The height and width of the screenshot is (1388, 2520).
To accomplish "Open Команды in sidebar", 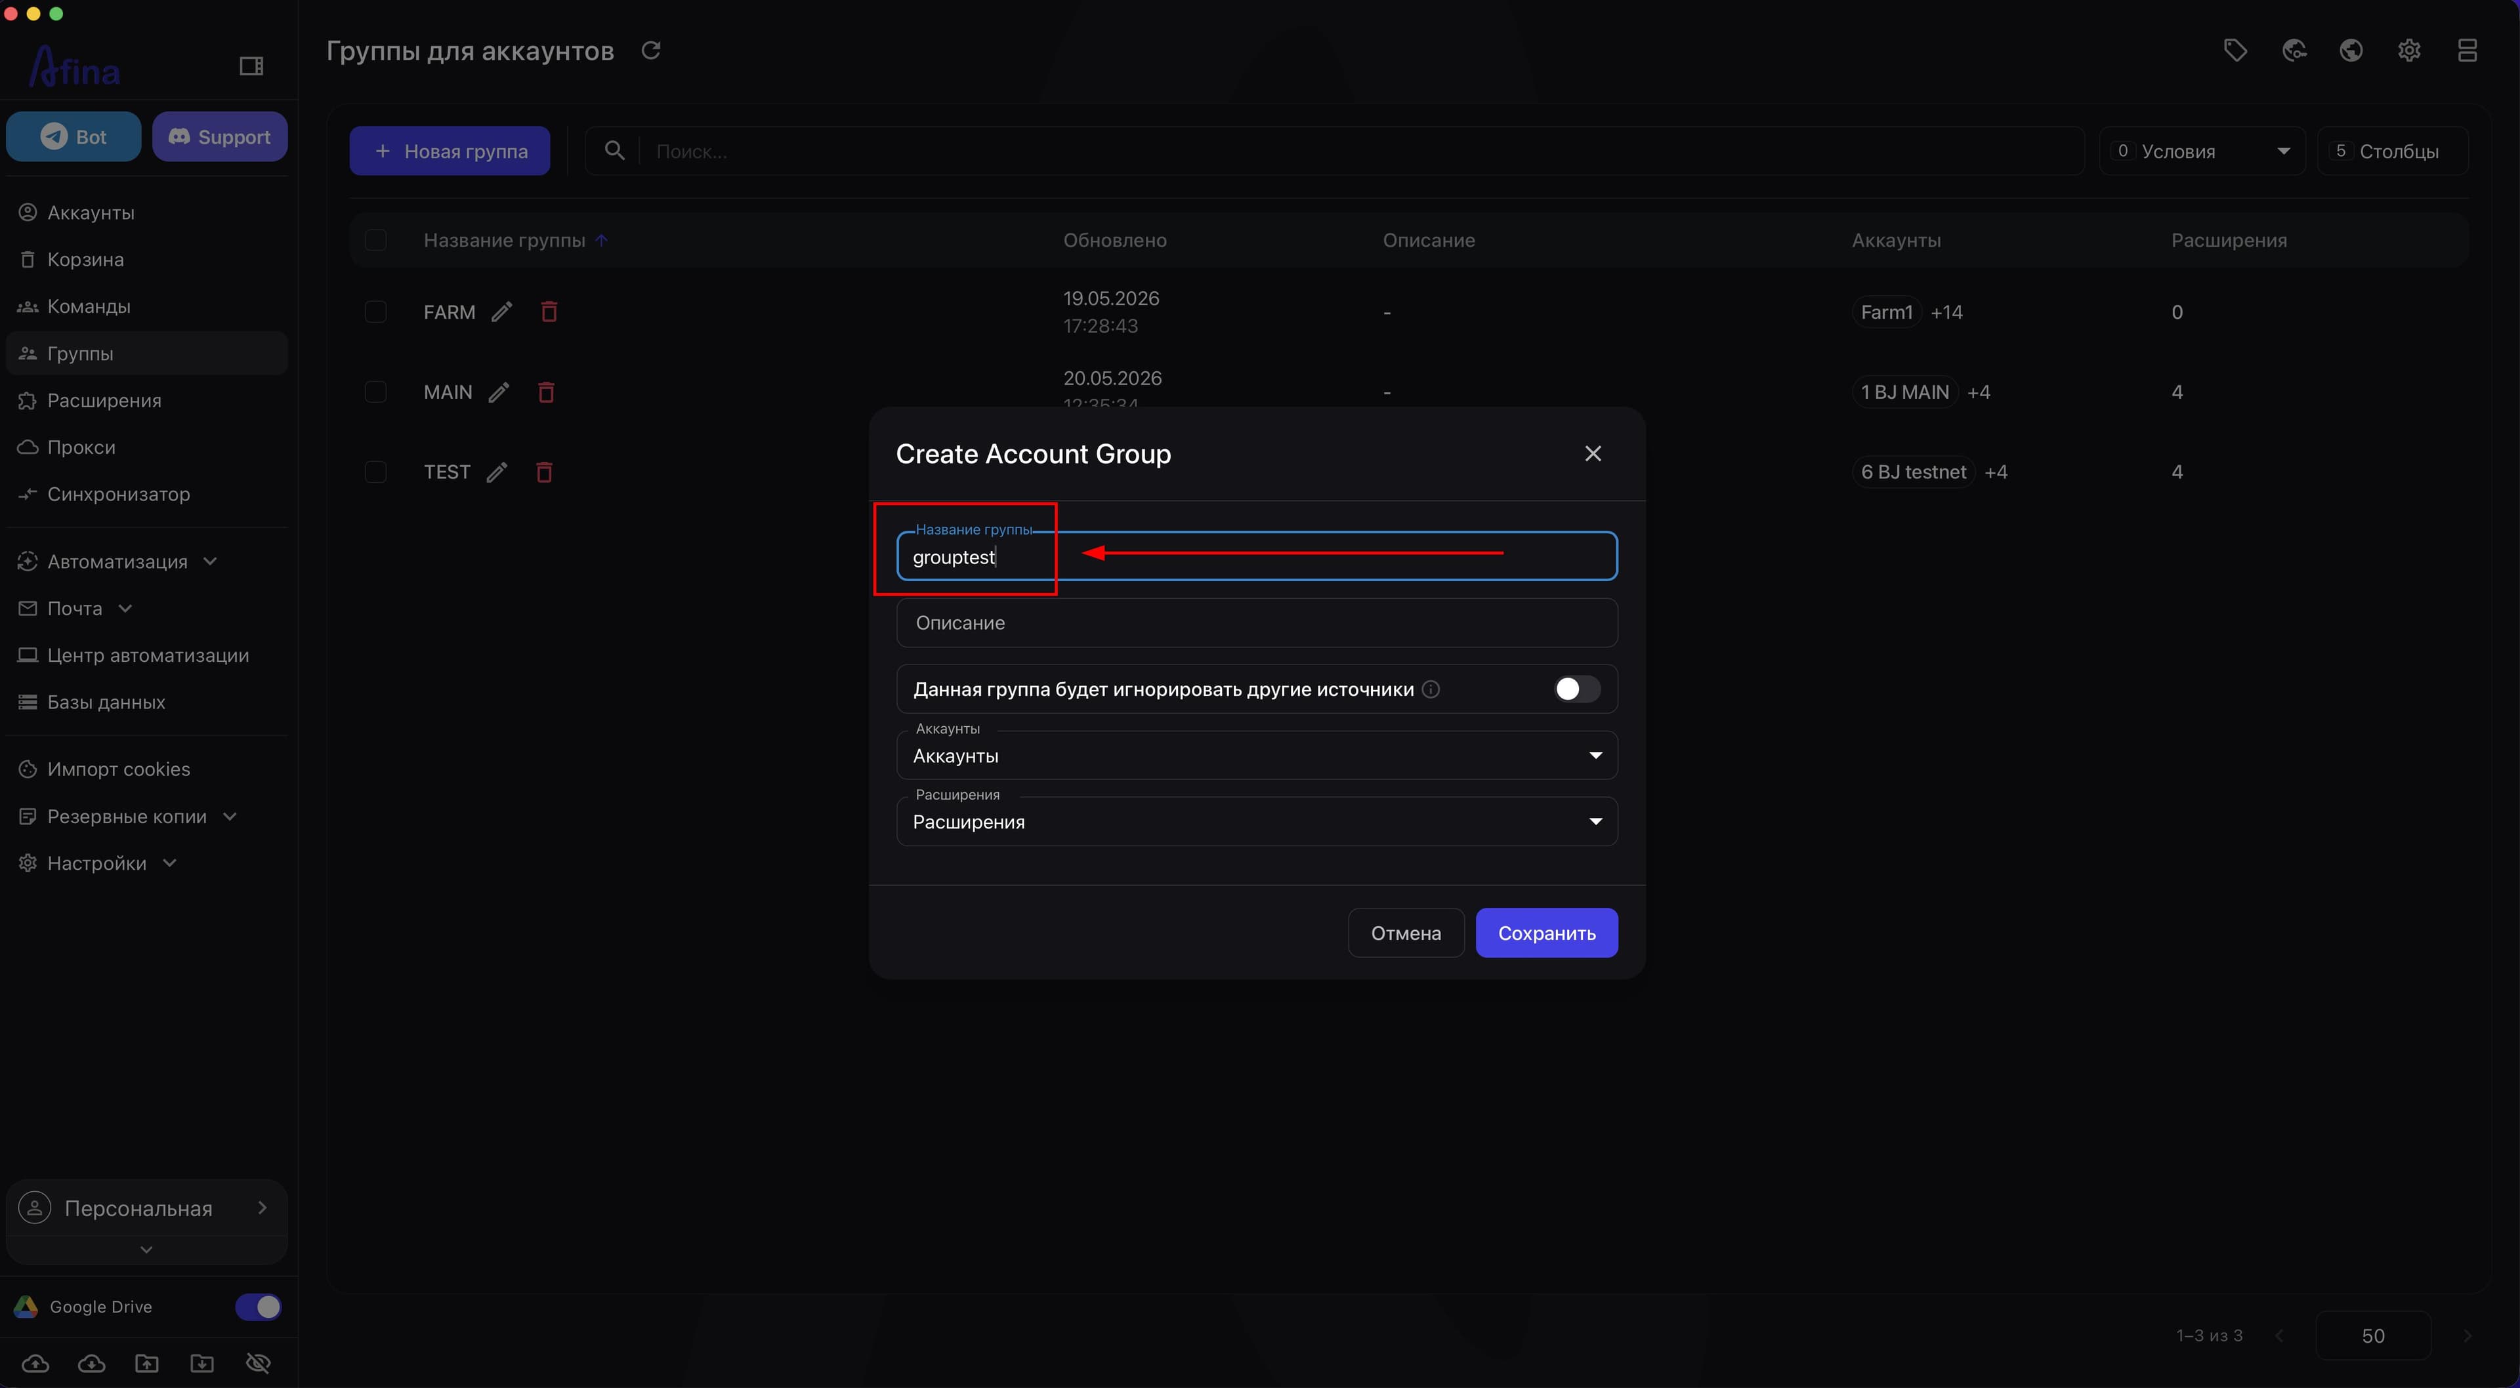I will (147, 306).
